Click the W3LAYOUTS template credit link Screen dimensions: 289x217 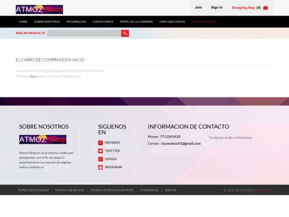tap(264, 190)
